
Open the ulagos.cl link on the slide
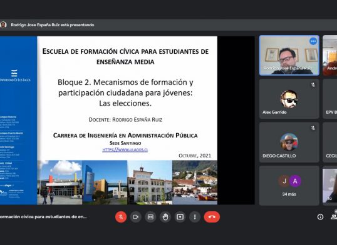125,149
